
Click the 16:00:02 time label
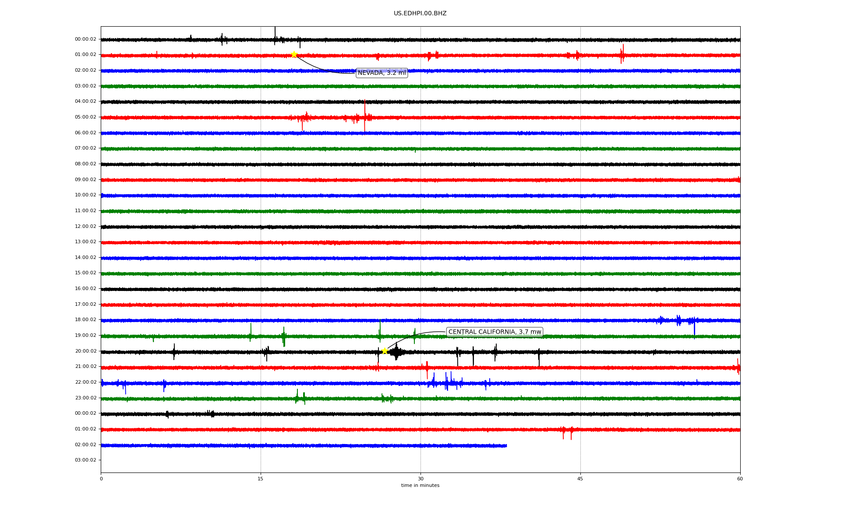[85, 289]
